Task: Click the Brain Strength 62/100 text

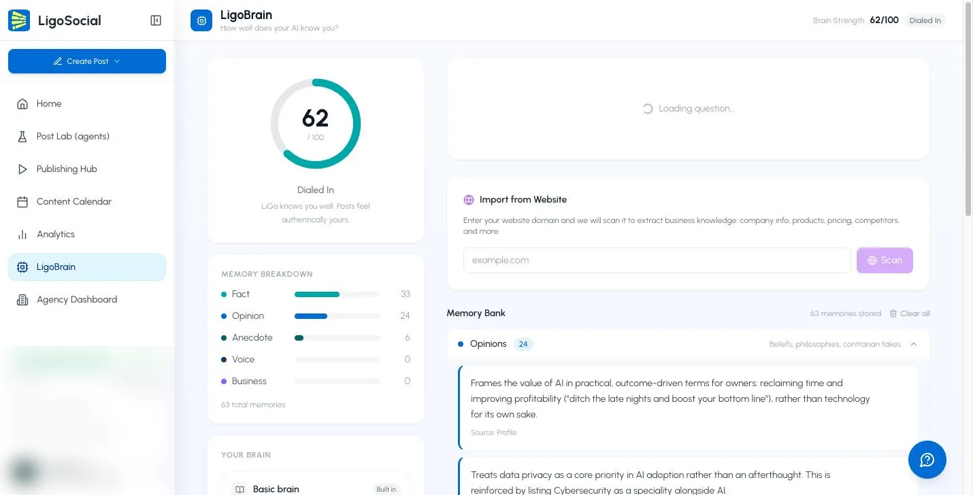Action: (856, 20)
